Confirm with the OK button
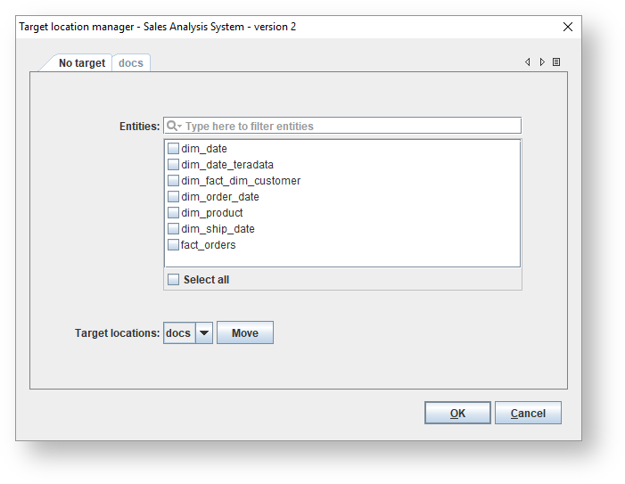The height and width of the screenshot is (484, 625). coord(457,413)
